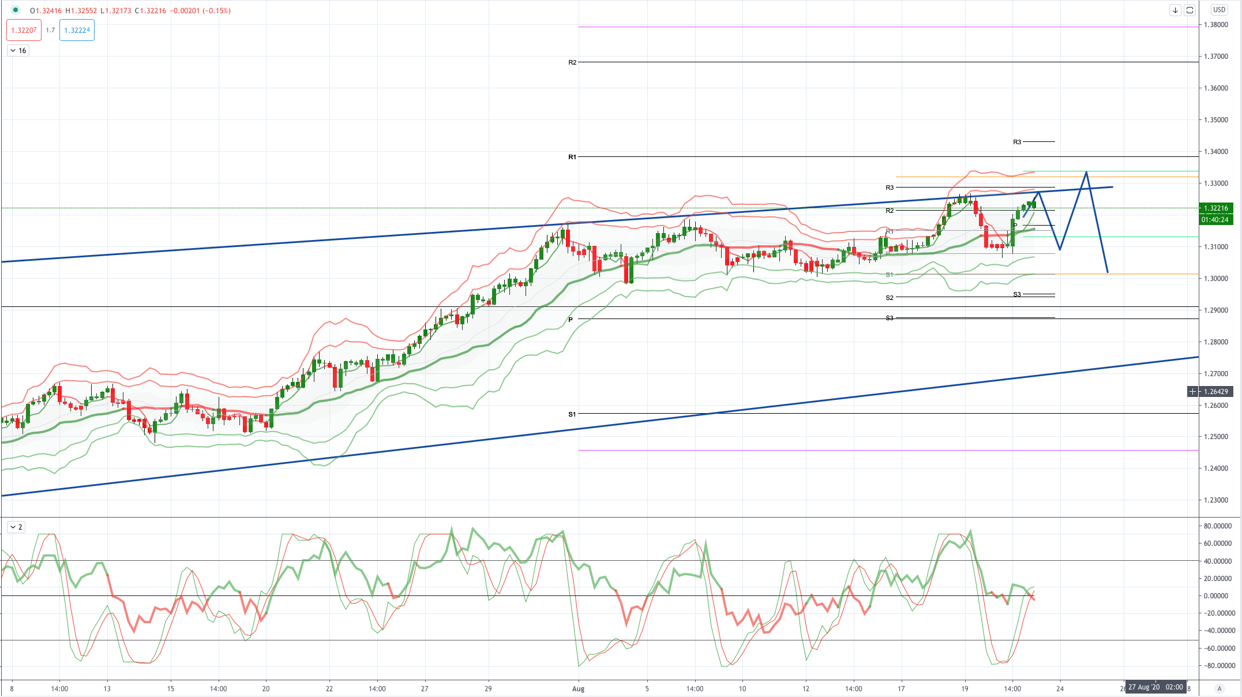Image resolution: width=1242 pixels, height=697 pixels.
Task: Click the 1.37000 price scale label
Action: tap(1215, 57)
